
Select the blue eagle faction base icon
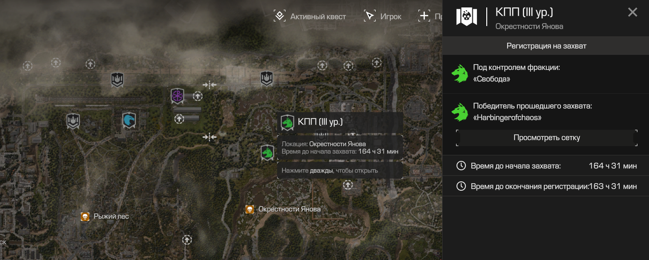coord(129,120)
